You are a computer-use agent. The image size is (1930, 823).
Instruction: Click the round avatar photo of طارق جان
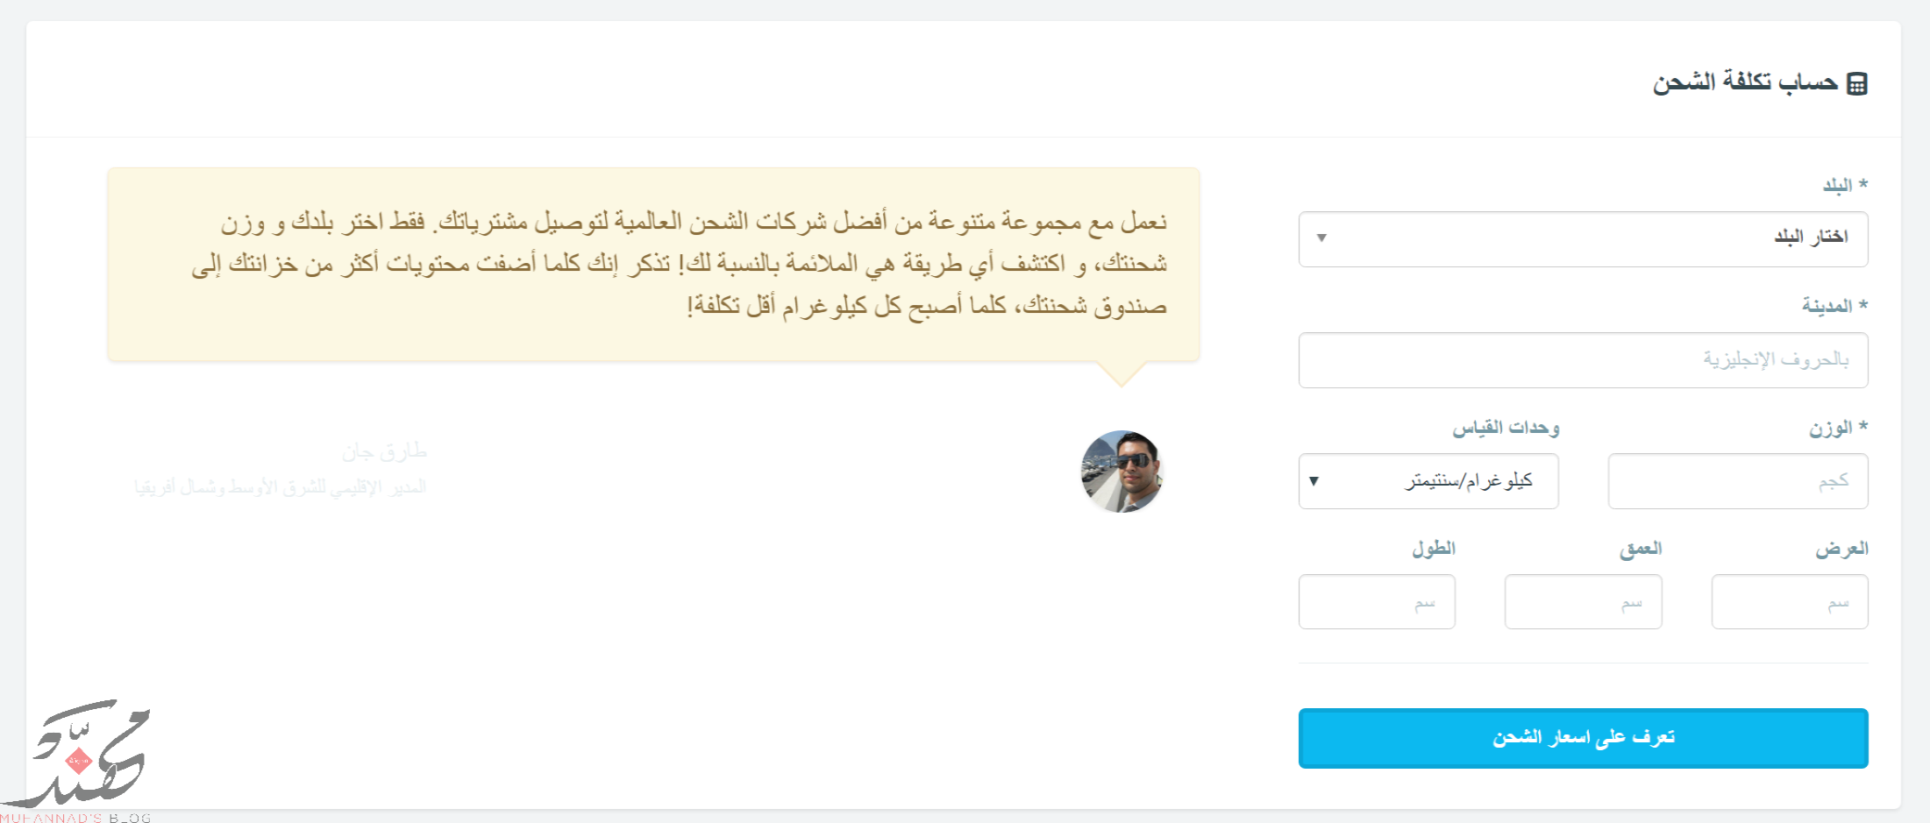tap(1122, 471)
